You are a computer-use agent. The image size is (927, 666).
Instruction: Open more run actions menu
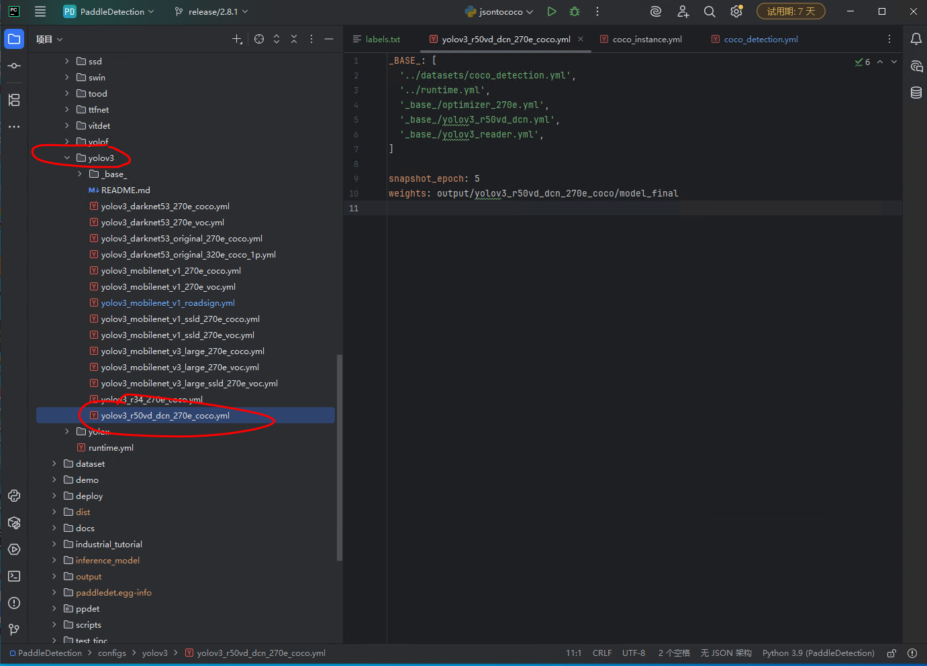click(597, 11)
